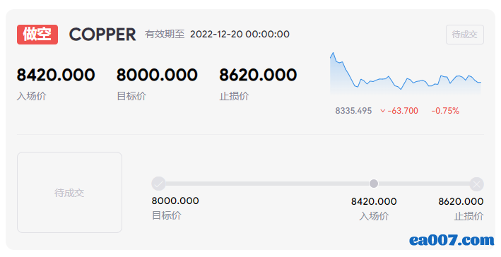The image size is (501, 257).
Task: Click the current price 8335.495
Action: coord(353,111)
